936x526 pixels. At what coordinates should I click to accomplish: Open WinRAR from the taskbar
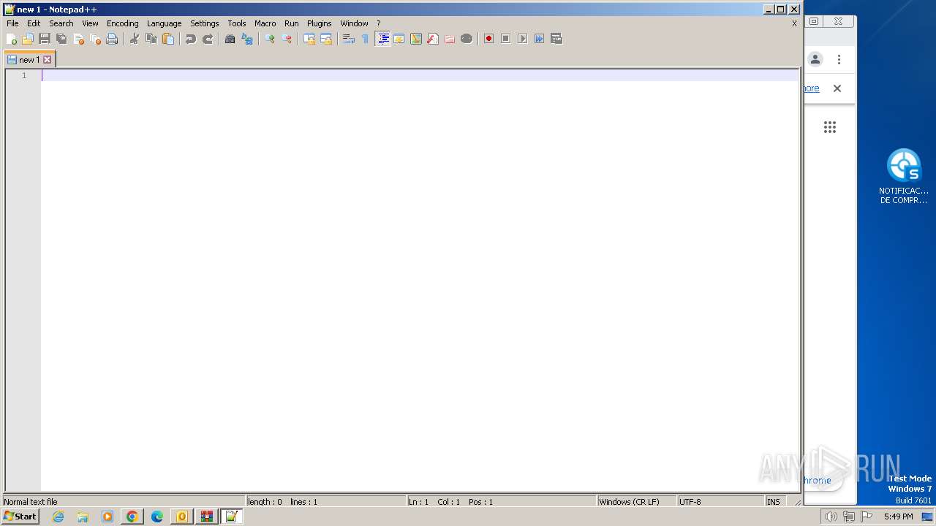pos(207,517)
